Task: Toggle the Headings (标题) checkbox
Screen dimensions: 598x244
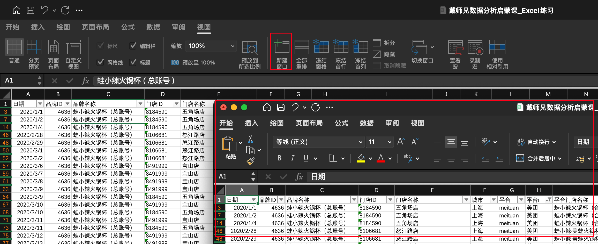Action: coord(133,62)
